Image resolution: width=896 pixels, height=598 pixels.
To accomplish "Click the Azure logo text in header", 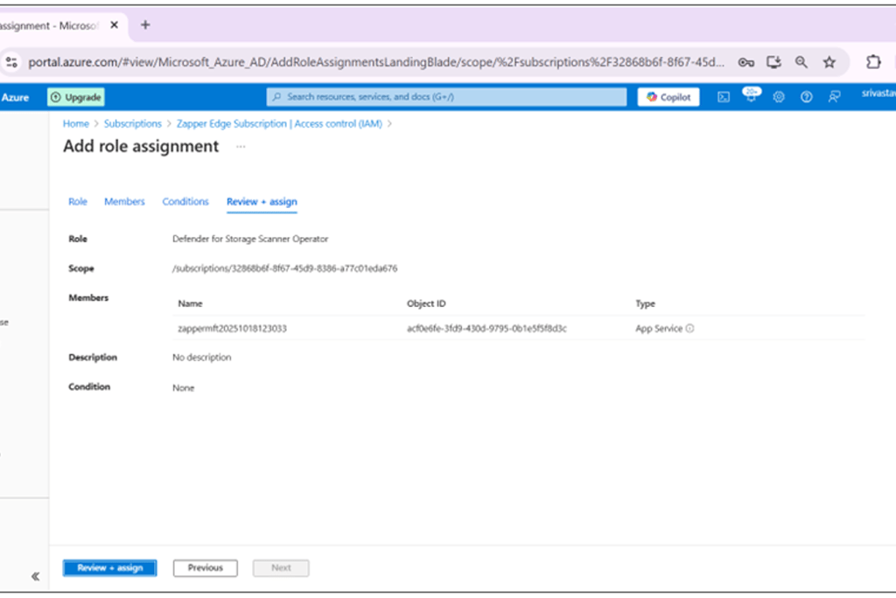I will tap(15, 98).
